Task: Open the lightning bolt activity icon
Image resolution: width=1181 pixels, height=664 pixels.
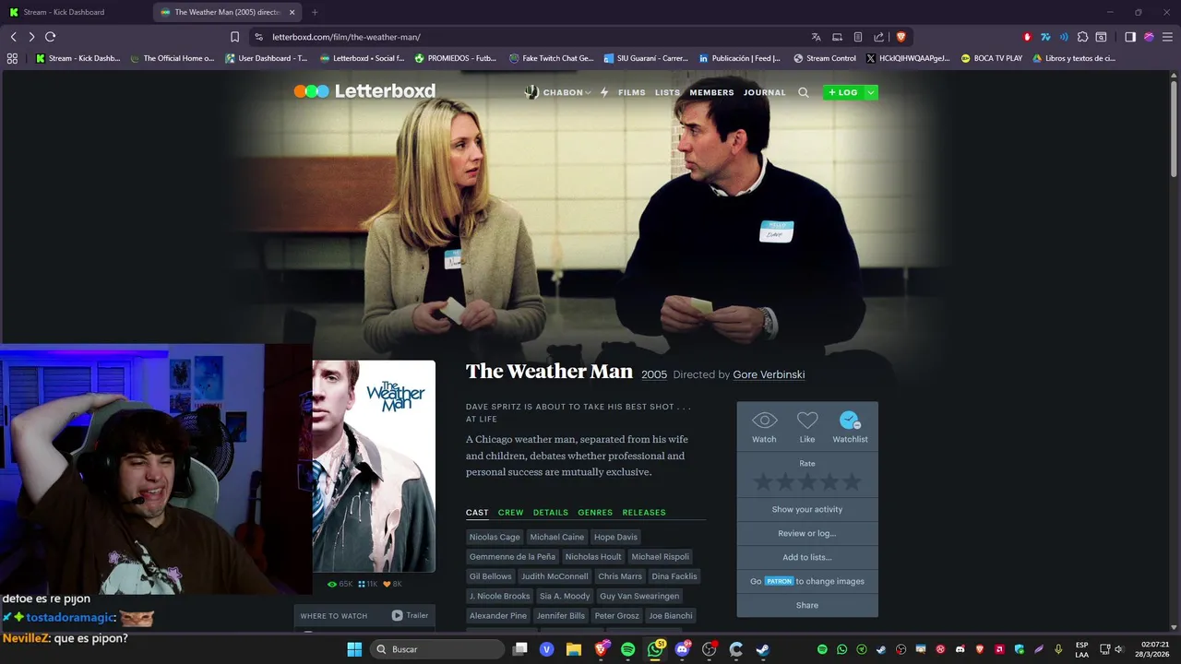Action: tap(604, 92)
